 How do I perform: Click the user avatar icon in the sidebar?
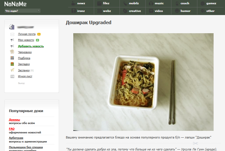12,27
